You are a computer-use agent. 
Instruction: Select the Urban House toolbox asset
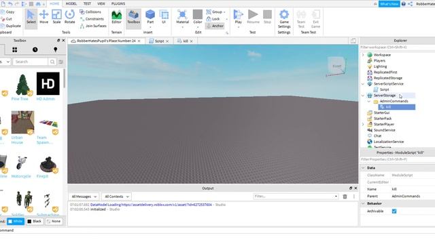click(x=22, y=127)
